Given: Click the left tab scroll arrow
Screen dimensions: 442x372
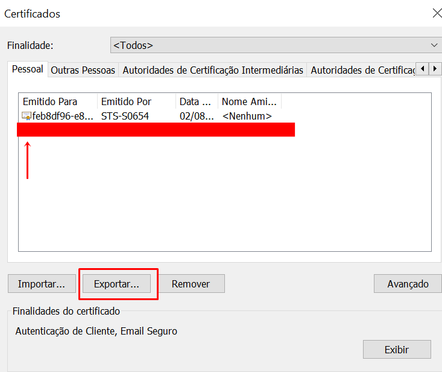Looking at the screenshot, I should [x=422, y=69].
